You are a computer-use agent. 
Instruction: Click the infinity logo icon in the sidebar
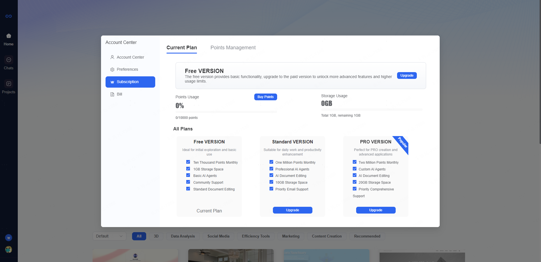[x=8, y=16]
